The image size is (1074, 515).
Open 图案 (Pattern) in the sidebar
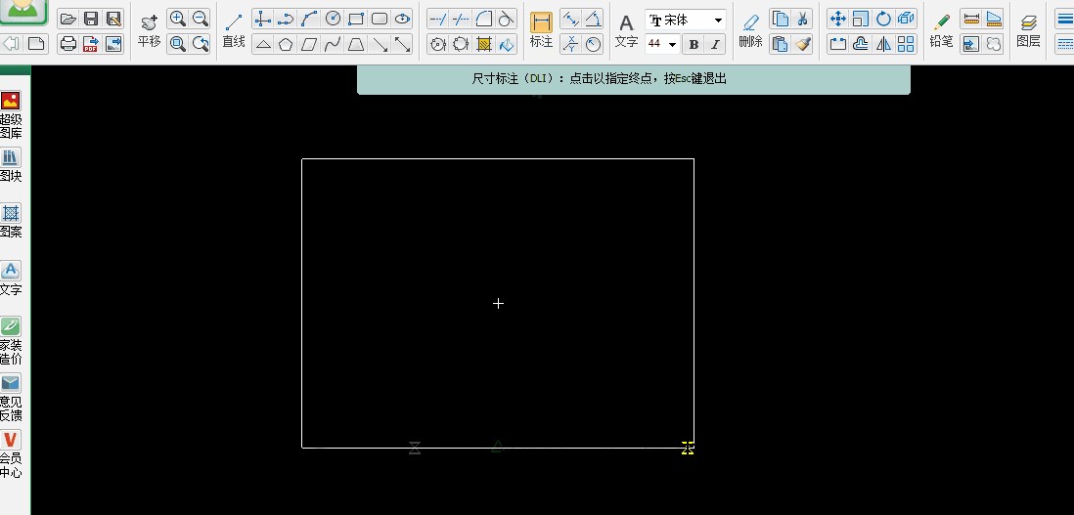pos(11,221)
